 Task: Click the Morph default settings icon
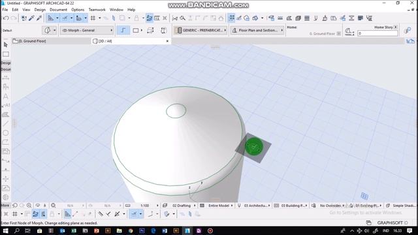point(48,30)
